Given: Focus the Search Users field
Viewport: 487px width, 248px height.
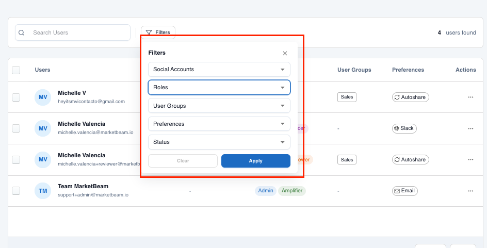Looking at the screenshot, I should (73, 32).
